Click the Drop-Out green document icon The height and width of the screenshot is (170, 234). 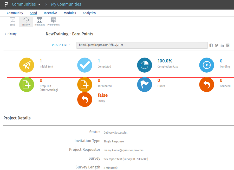pyautogui.click(x=27, y=85)
